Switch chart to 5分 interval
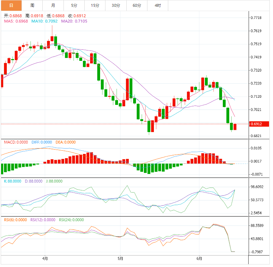This screenshot has width=273, height=267. coord(74,5)
